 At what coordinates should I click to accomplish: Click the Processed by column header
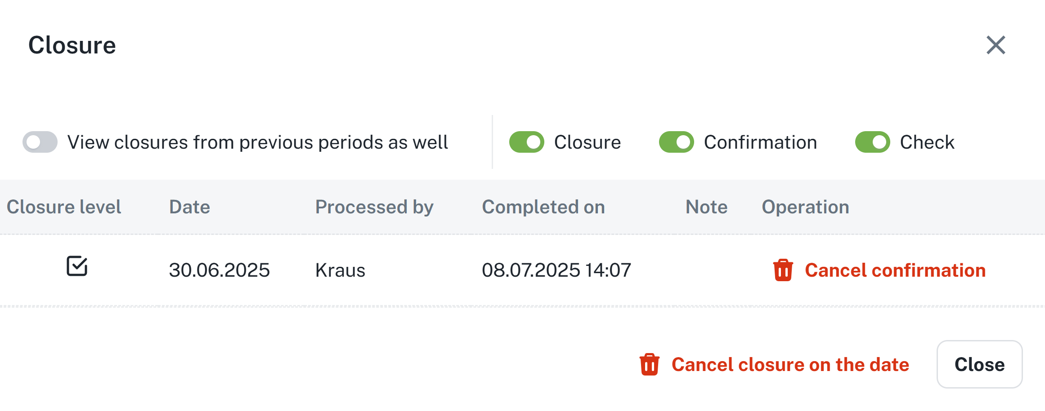[x=374, y=207]
